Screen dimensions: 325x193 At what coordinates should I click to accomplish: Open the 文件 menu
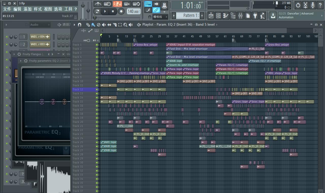coord(7,9)
